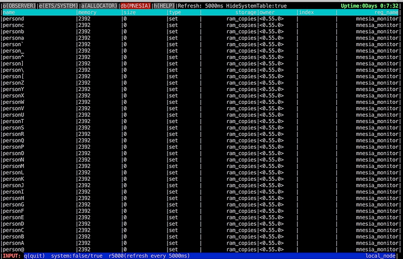Open the o(OBSERVER) tab
Viewport: 403px width, 259px height.
pos(19,6)
